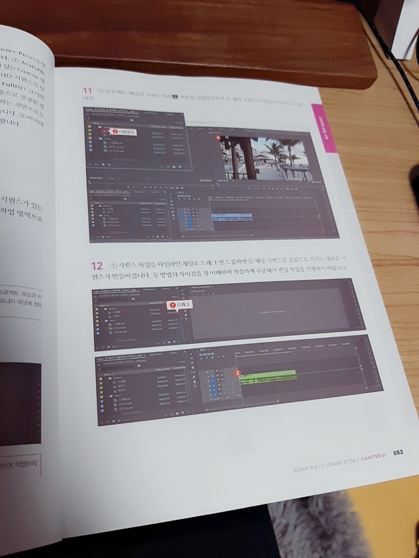Select the green nested clip in step 12 lower timeline
Screen dimensions: 419x558
click(x=268, y=377)
